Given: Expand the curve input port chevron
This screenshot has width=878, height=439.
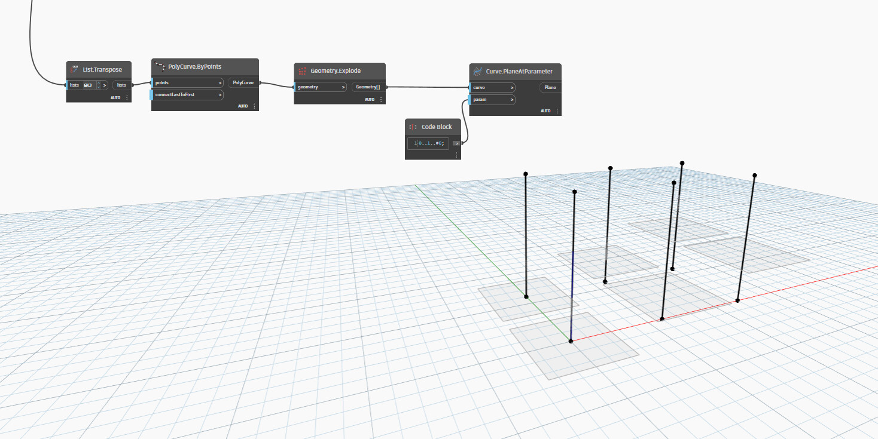Looking at the screenshot, I should coord(512,87).
